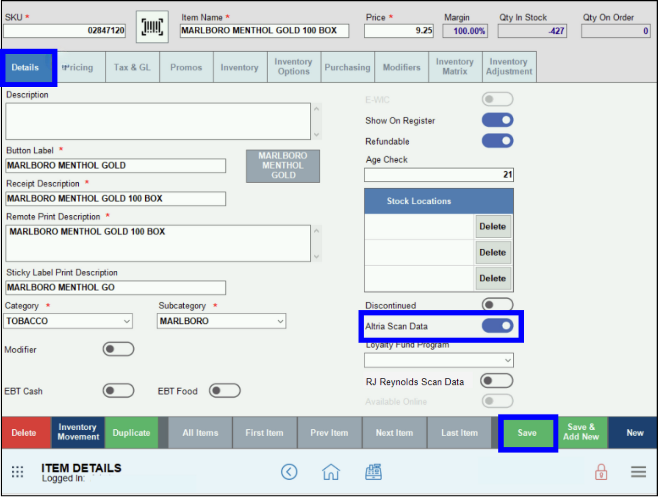Open the Inventory Options tab
The height and width of the screenshot is (498, 659).
[294, 67]
